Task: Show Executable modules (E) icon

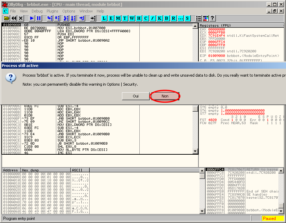Action: click(111, 18)
